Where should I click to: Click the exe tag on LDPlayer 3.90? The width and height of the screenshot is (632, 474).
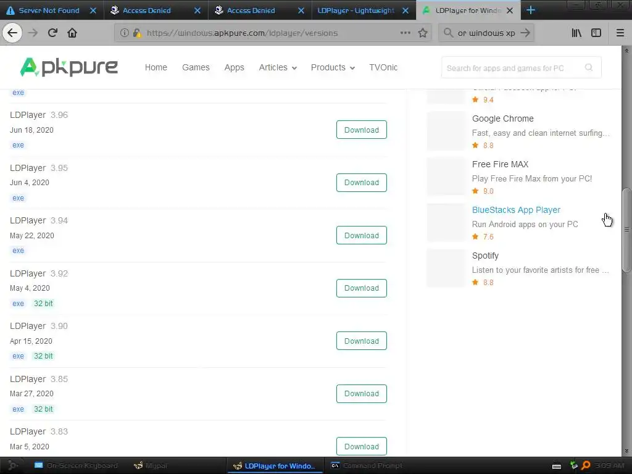point(18,356)
